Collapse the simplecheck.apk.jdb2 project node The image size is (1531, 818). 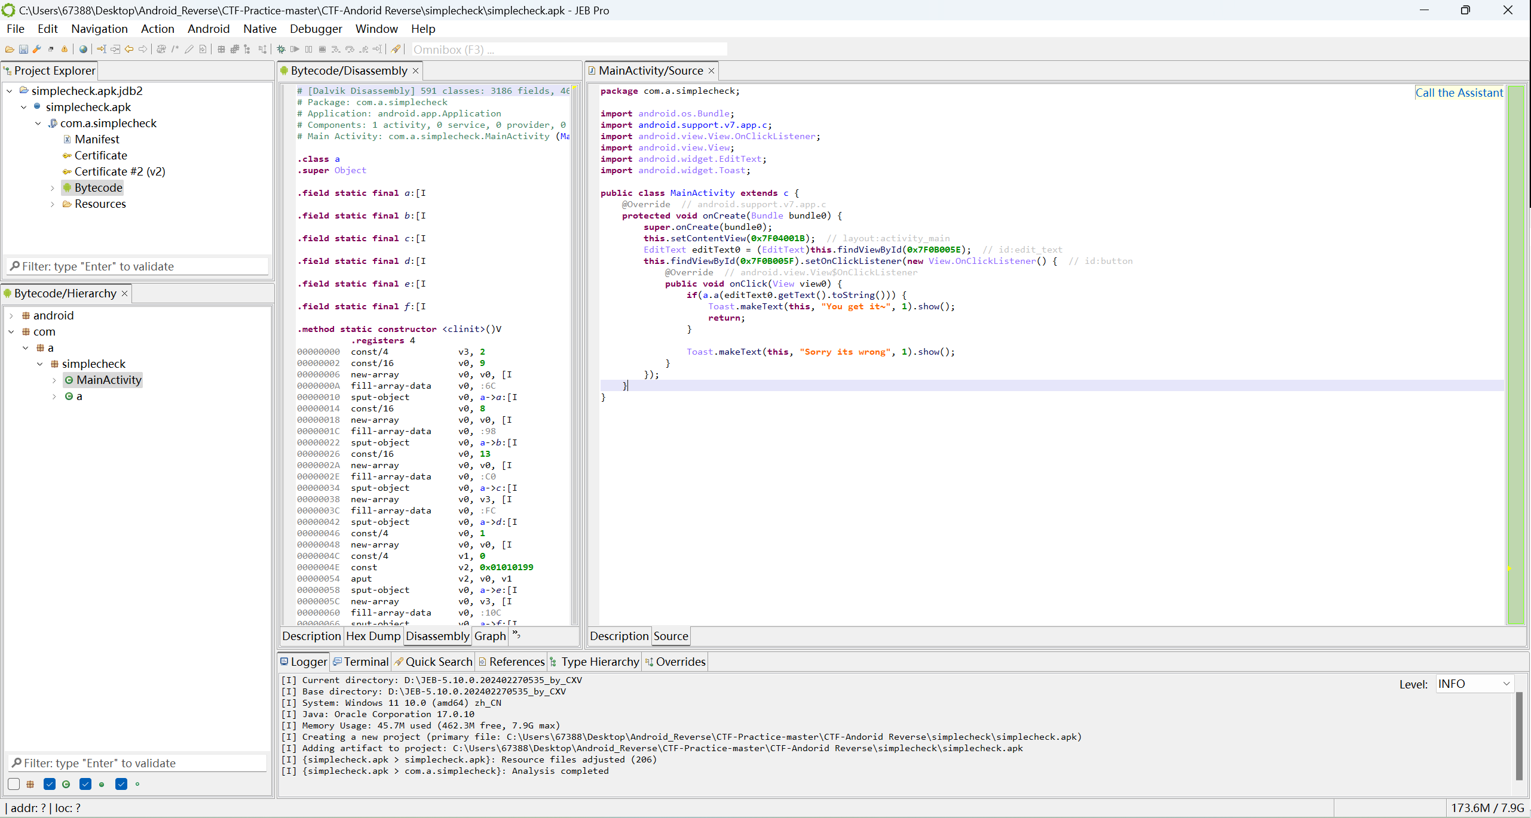[x=10, y=91]
